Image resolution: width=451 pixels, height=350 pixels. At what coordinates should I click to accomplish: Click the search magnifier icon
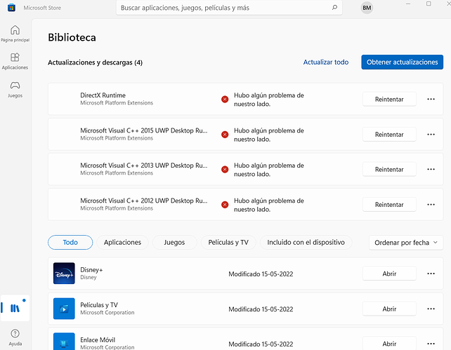[x=334, y=8]
